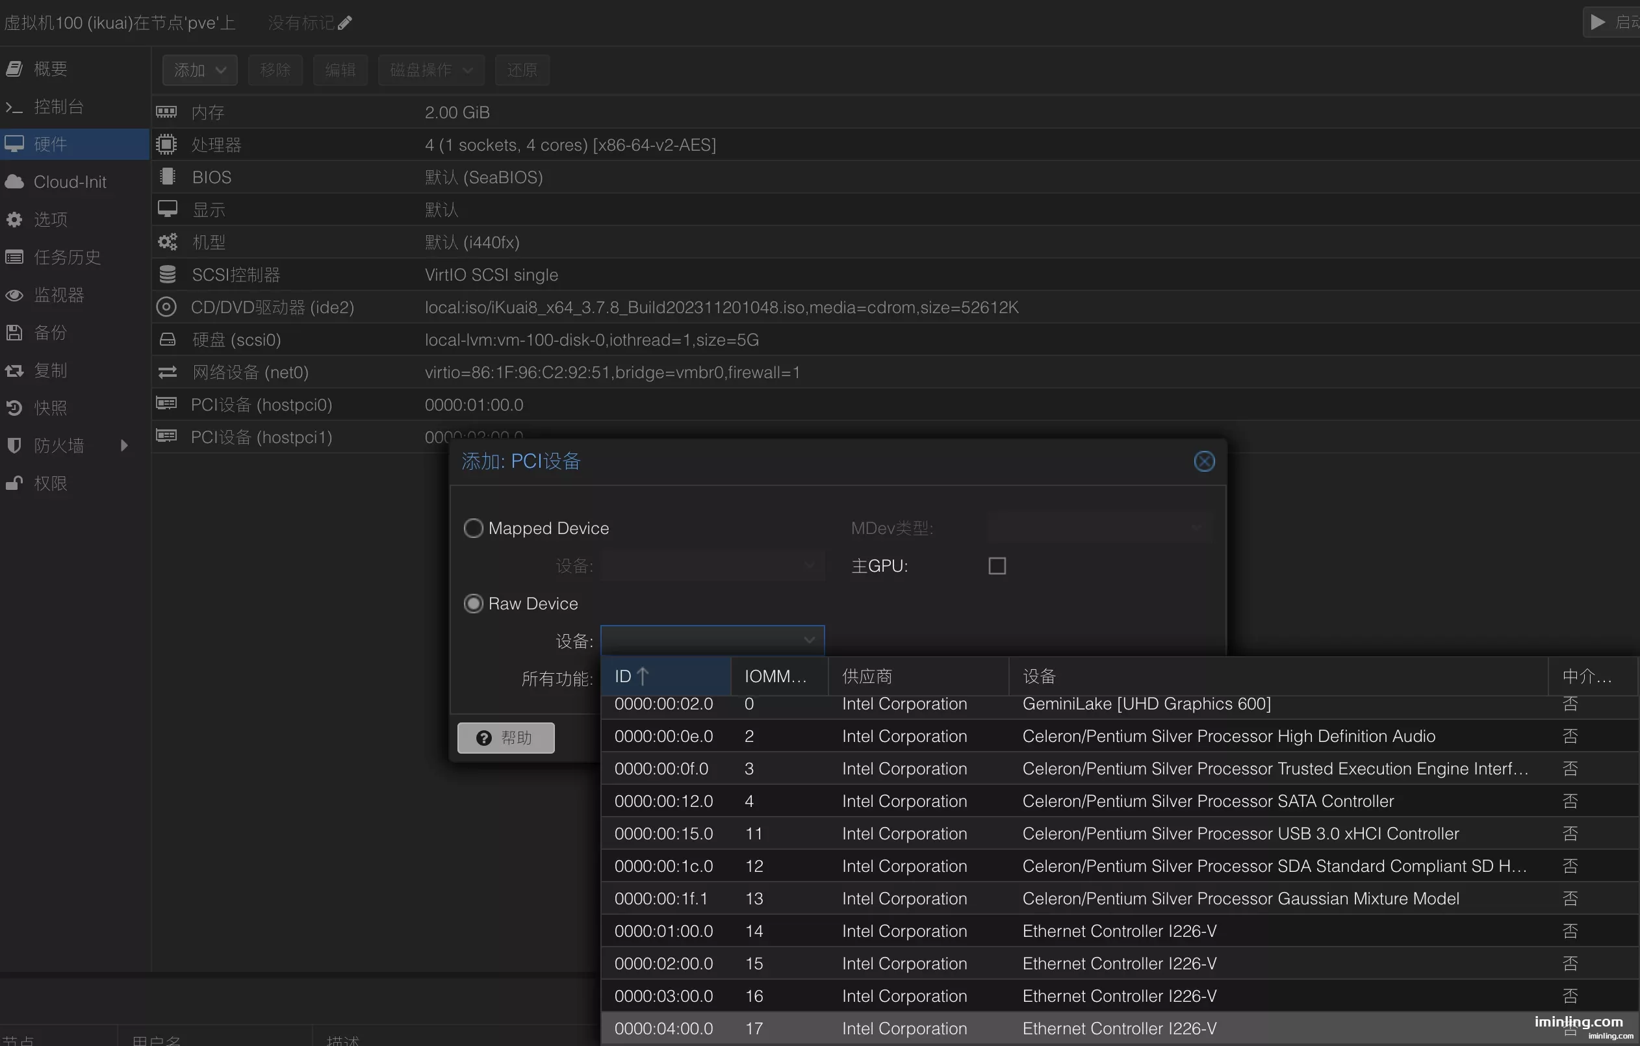1640x1046 pixels.
Task: Select device 0000:03:00.0 Ethernet Controller I226-V
Action: [x=1120, y=996]
